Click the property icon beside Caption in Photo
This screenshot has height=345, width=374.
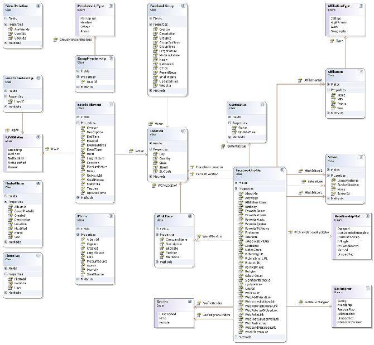[83, 244]
